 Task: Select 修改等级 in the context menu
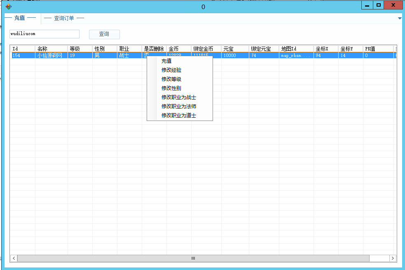pyautogui.click(x=180, y=79)
